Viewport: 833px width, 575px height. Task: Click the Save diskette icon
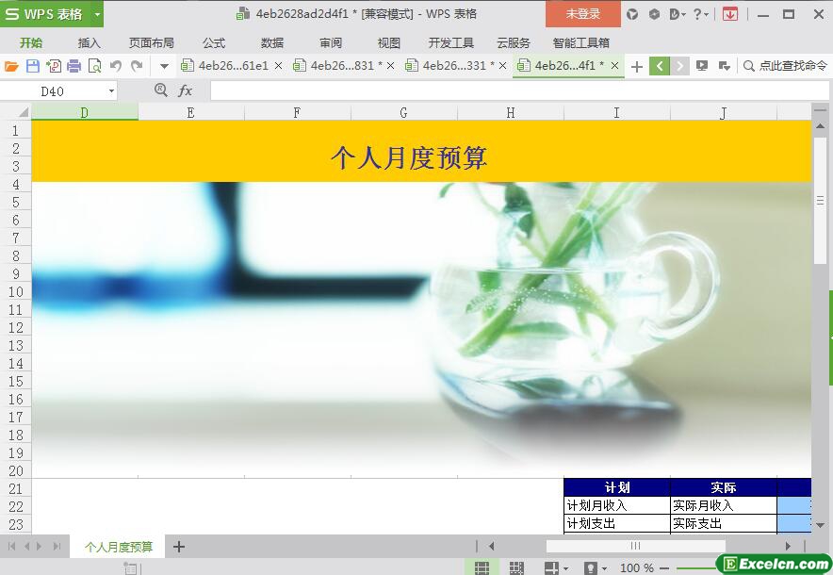(33, 66)
